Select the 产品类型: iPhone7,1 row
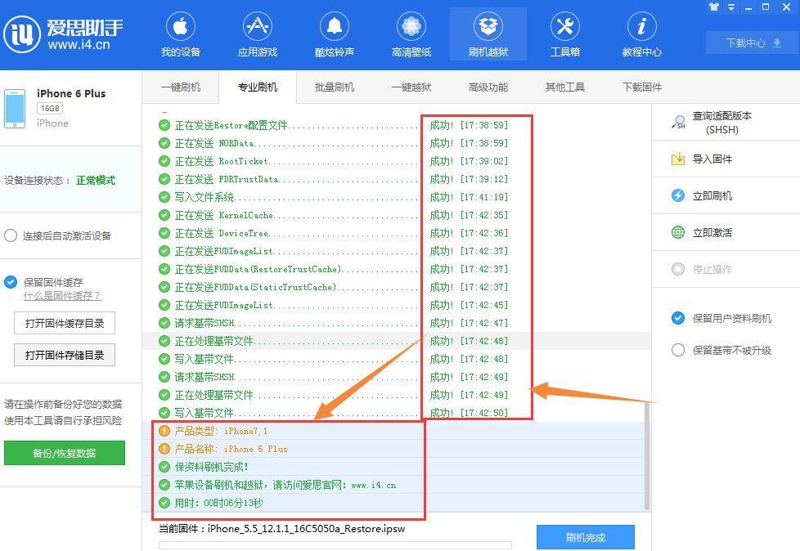The image size is (800, 551). pos(393,431)
